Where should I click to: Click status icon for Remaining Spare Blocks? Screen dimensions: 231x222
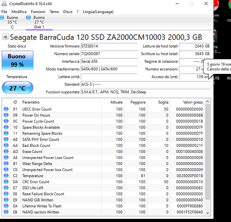pos(6,133)
